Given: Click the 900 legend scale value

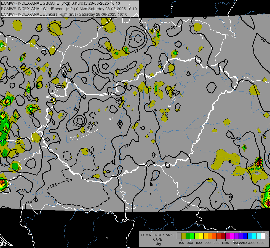Looking at the screenshot, I should [216, 243].
